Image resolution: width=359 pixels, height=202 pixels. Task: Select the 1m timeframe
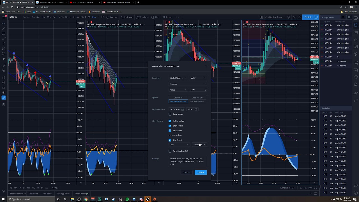click(25, 17)
